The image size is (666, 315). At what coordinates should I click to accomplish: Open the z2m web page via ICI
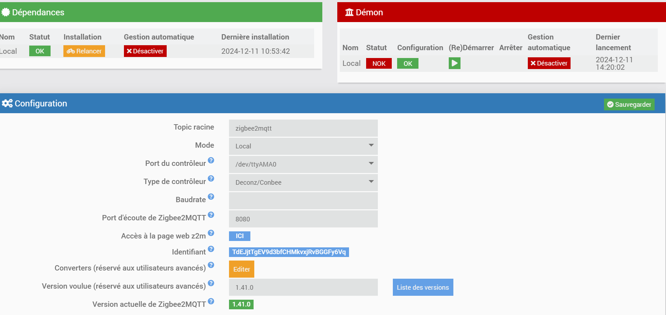click(x=239, y=236)
